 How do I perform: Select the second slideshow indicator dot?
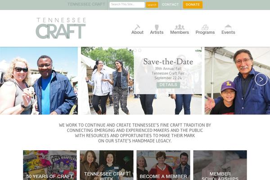pos(135,50)
